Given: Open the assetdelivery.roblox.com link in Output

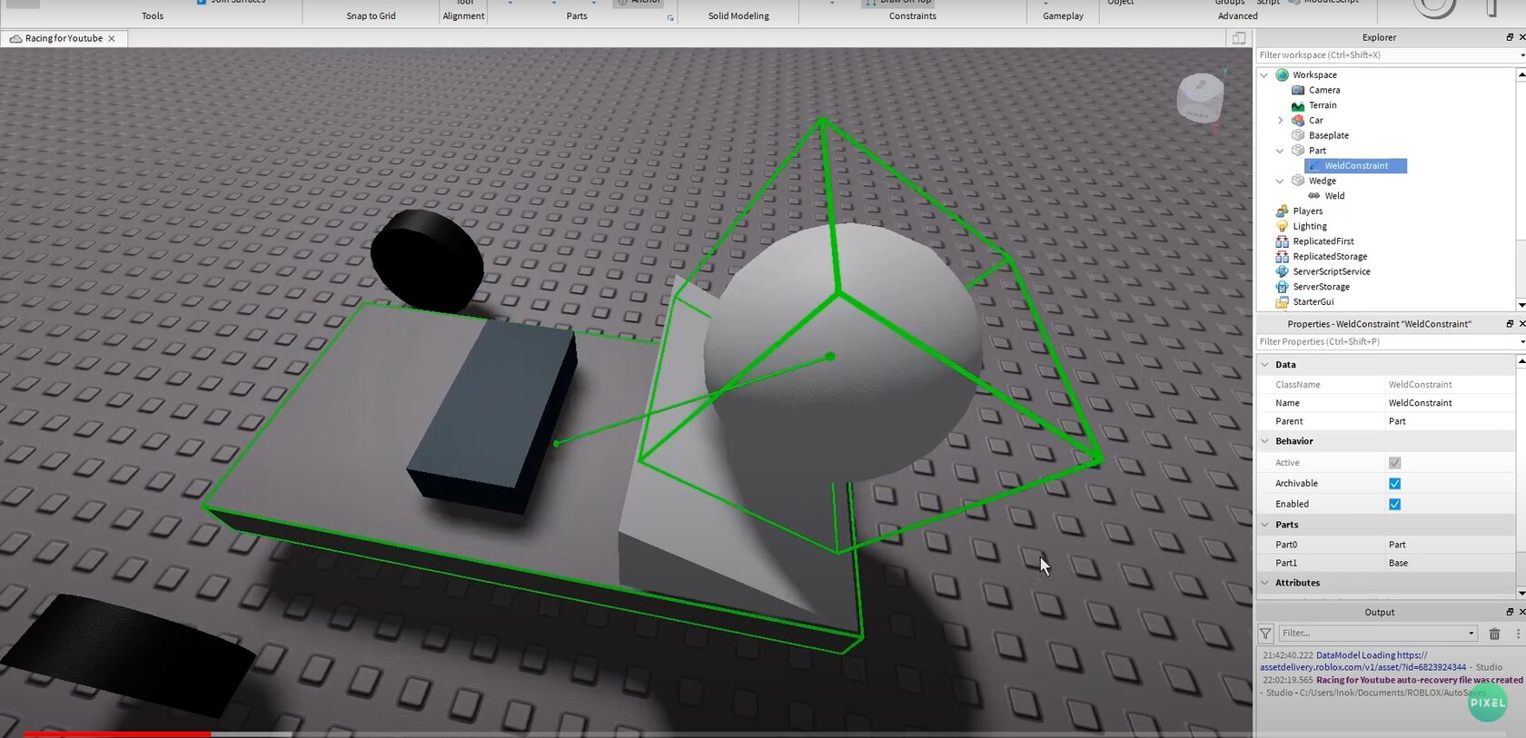Looking at the screenshot, I should (1362, 667).
